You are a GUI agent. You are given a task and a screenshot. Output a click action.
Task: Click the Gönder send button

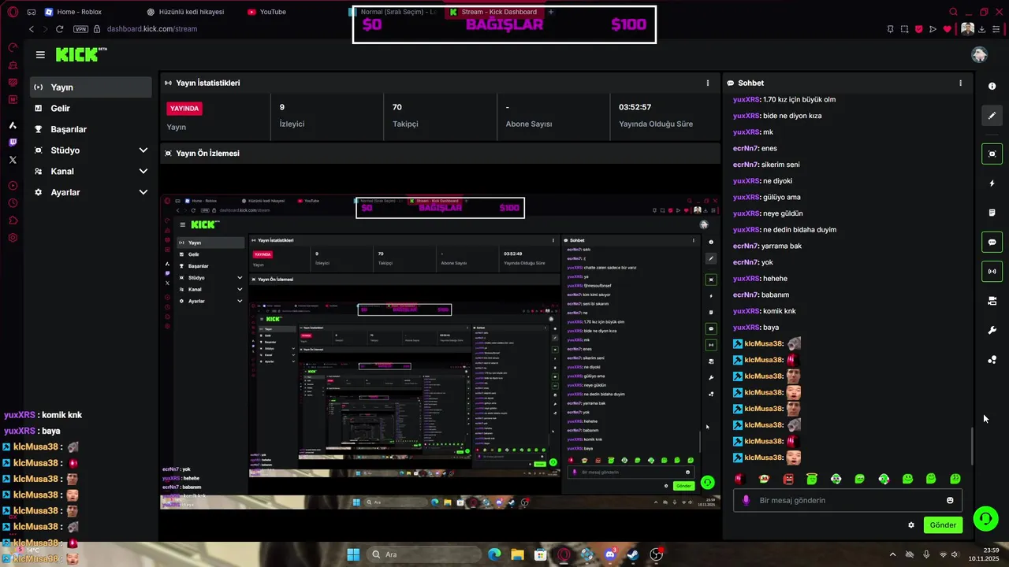[x=943, y=525]
